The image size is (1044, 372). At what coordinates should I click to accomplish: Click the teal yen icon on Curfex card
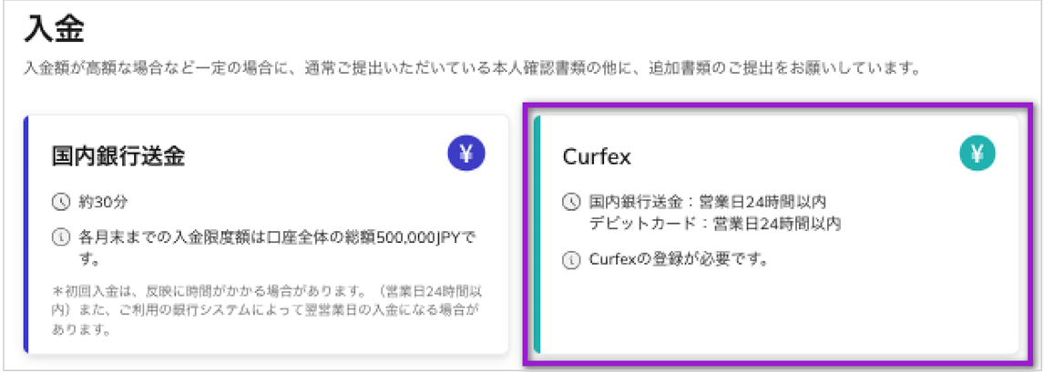pos(977,154)
